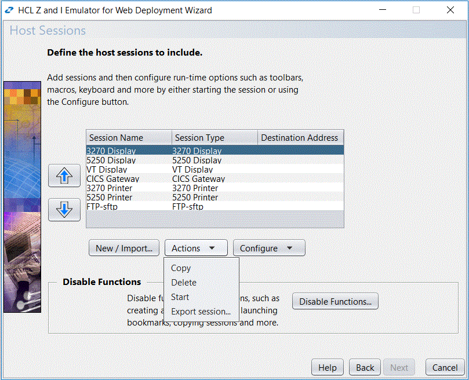Open the Actions dropdown menu
The height and width of the screenshot is (380, 469).
pos(195,247)
